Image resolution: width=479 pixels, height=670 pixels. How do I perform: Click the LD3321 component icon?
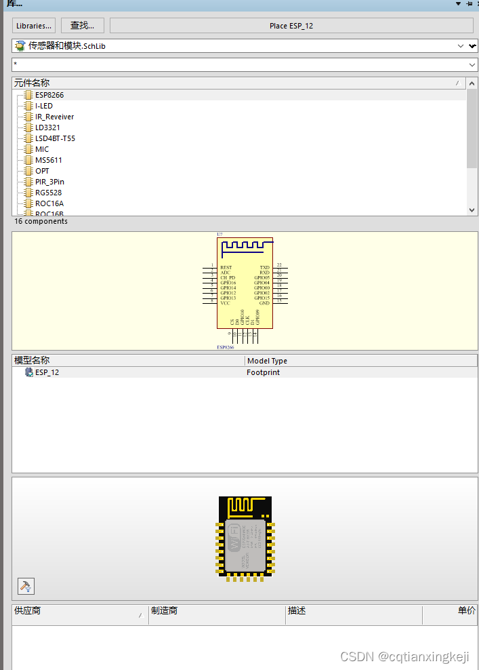28,127
